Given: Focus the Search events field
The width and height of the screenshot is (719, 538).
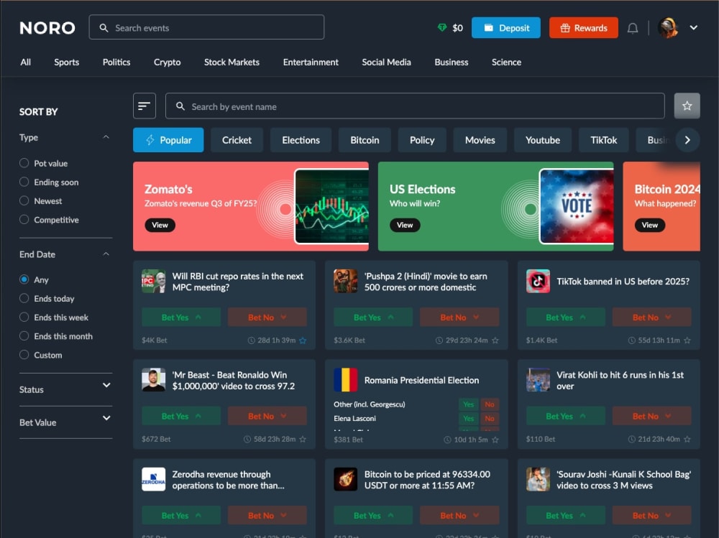Looking at the screenshot, I should click(206, 27).
